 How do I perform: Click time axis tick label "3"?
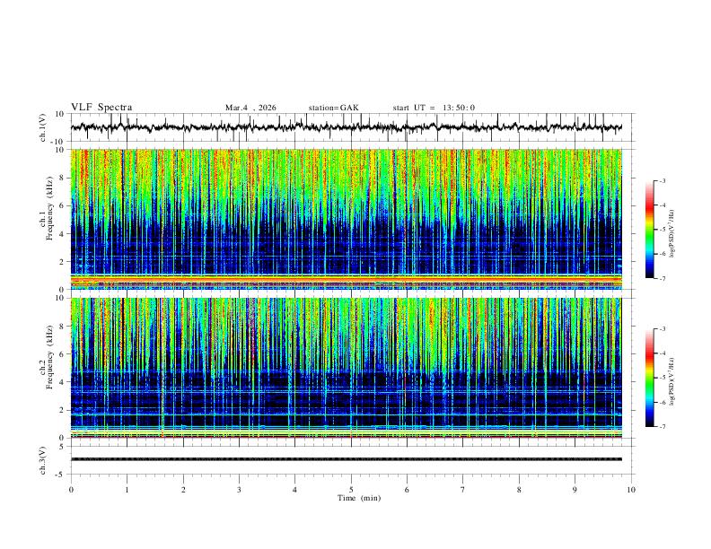(x=239, y=490)
